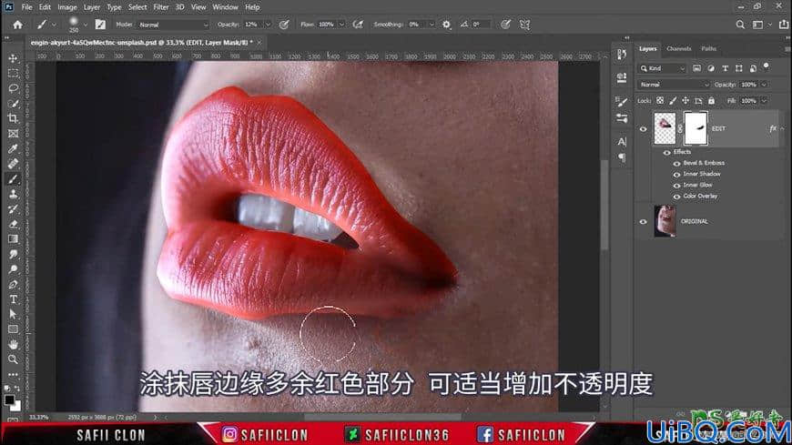Open the Kind filter dropdown
The image size is (792, 445).
[x=662, y=68]
